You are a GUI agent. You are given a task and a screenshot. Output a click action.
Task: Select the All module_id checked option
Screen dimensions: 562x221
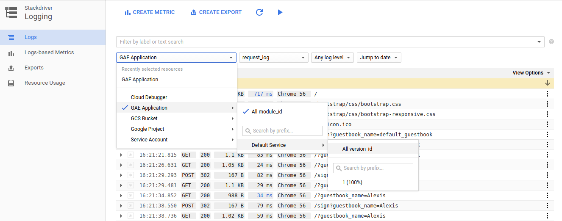(x=267, y=112)
